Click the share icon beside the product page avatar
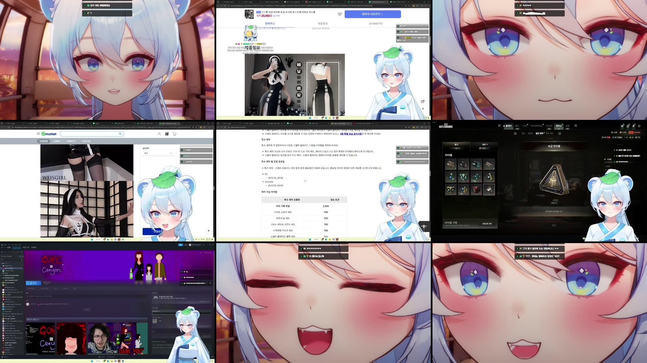647x363 pixels. point(423,101)
